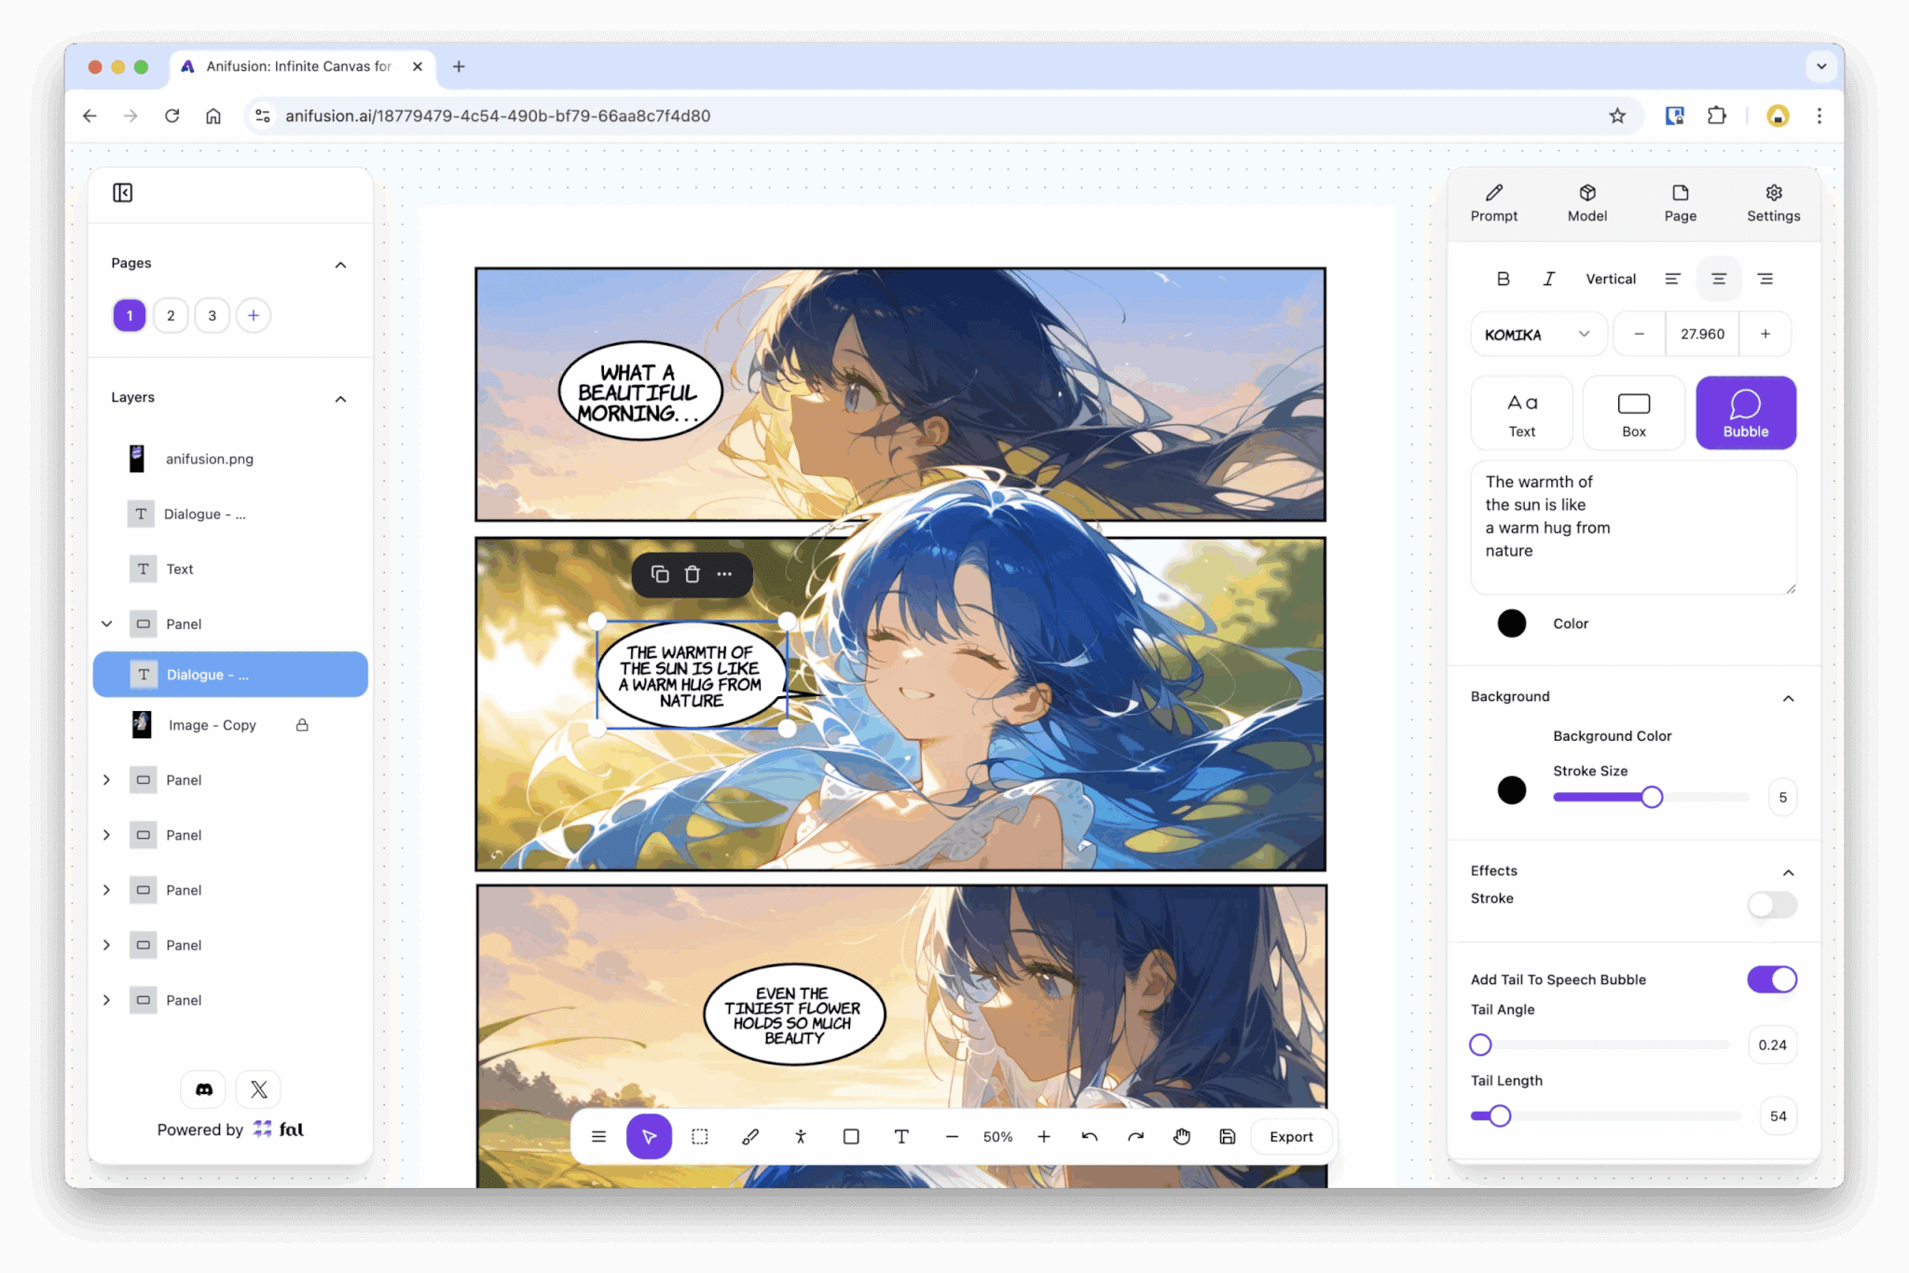Select the marquee selection tool

click(700, 1136)
